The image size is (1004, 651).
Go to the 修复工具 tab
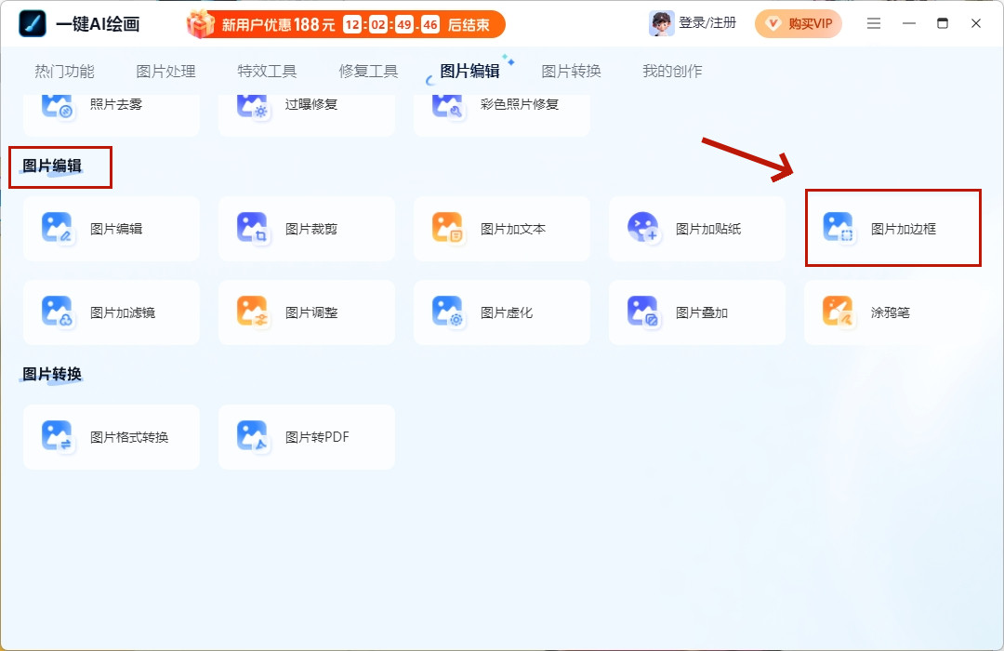[x=368, y=71]
